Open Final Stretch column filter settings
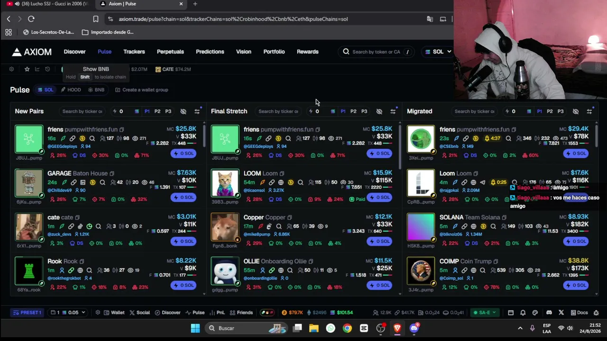607x341 pixels. pyautogui.click(x=393, y=111)
